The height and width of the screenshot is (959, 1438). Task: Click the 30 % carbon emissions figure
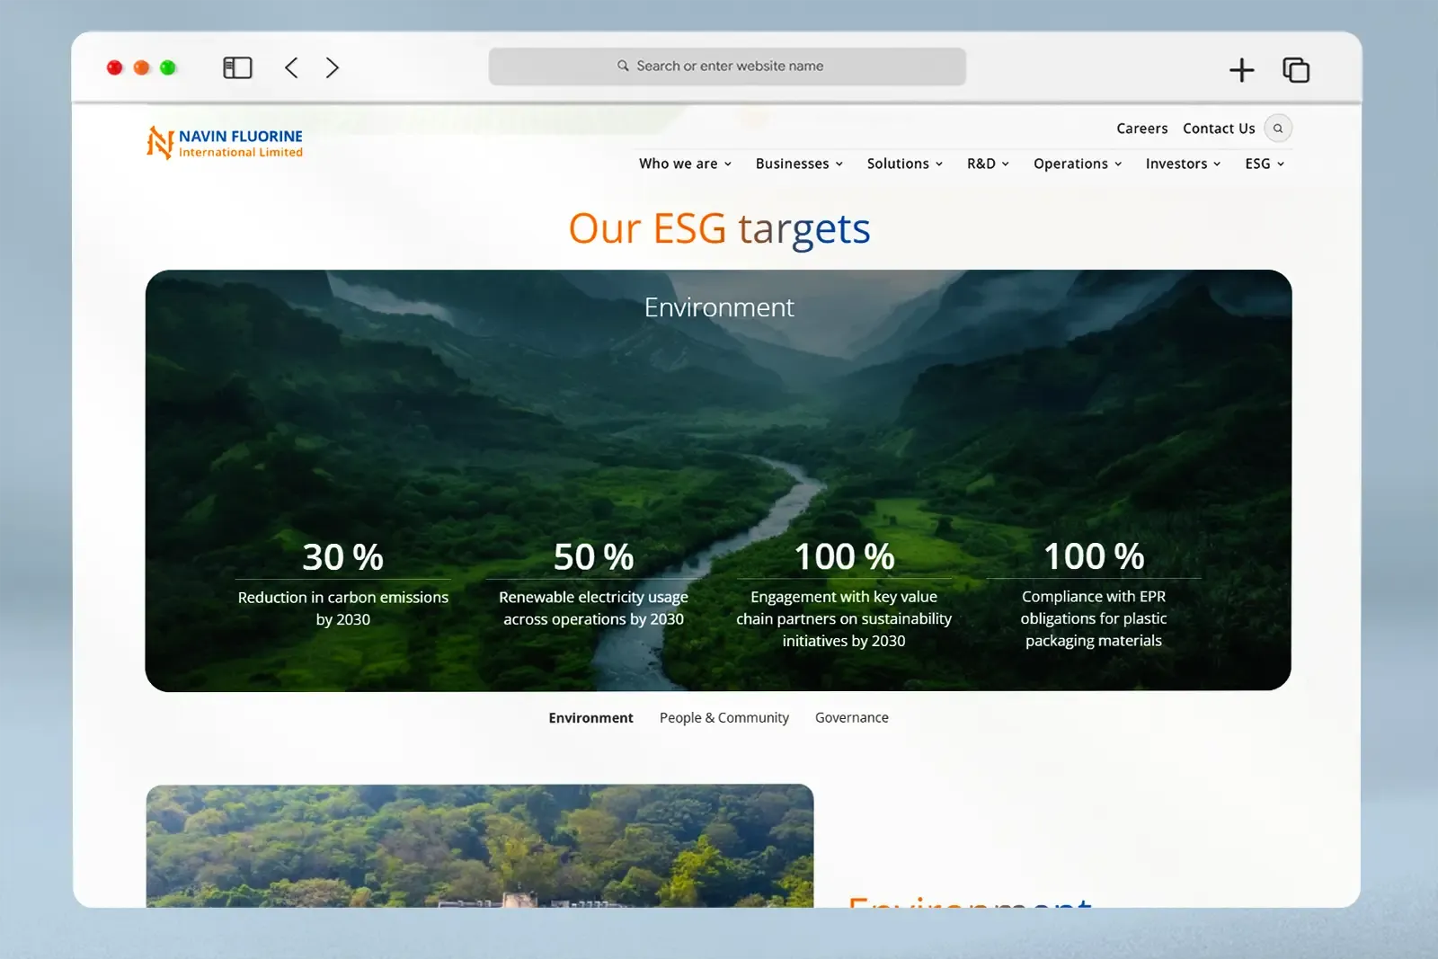coord(343,557)
